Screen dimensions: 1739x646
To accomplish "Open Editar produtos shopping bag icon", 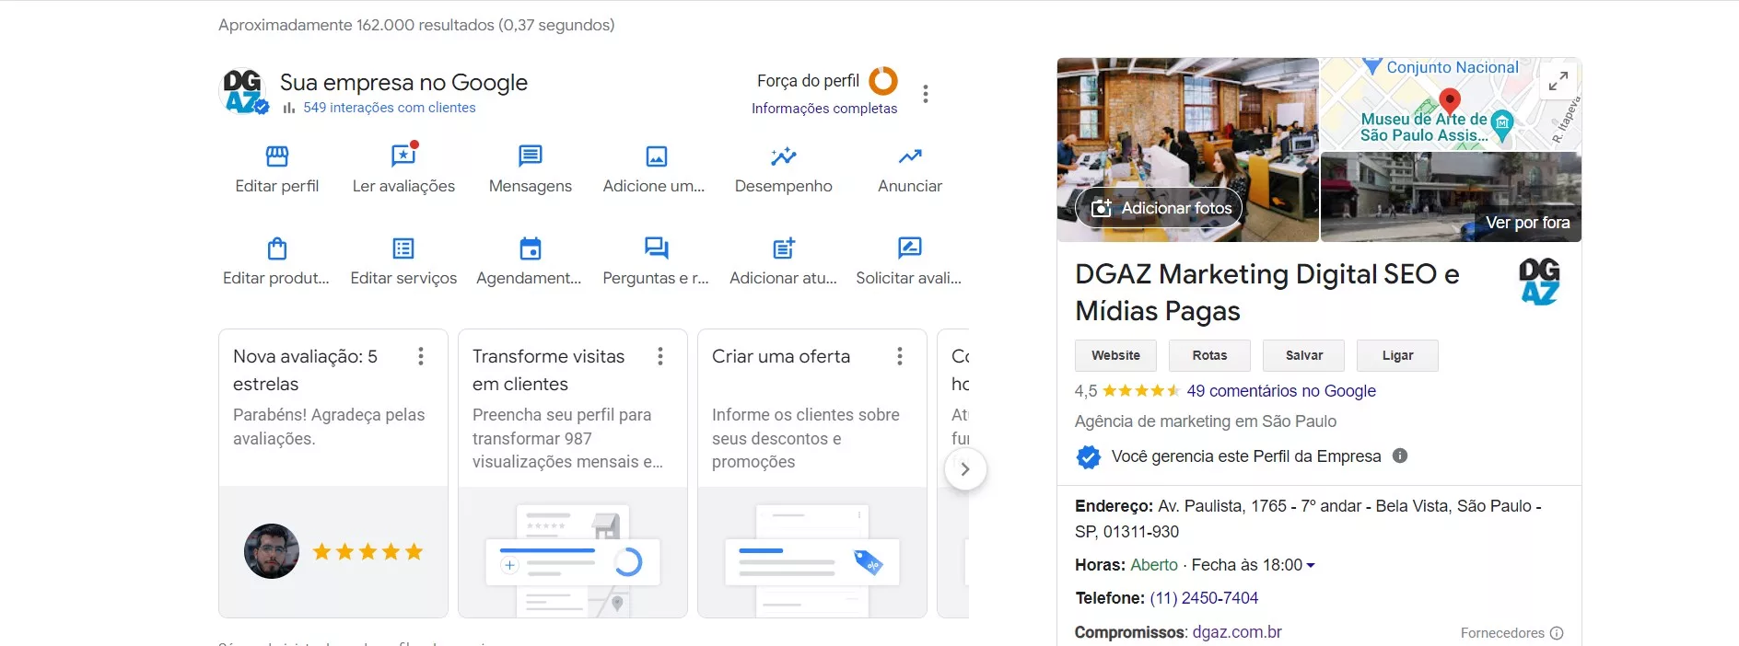I will [x=277, y=248].
